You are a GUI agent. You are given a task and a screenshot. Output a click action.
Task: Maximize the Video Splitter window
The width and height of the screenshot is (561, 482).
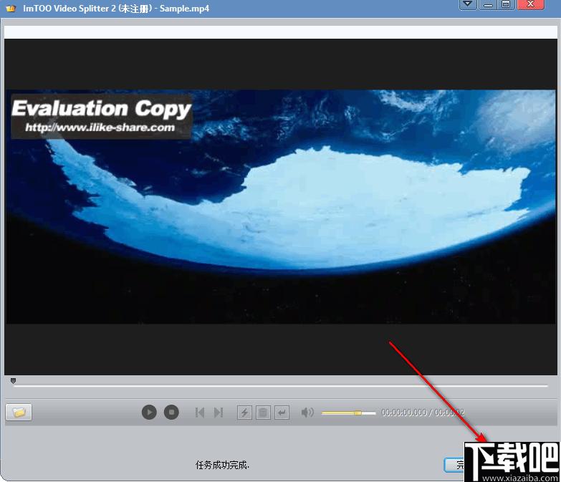tap(506, 4)
